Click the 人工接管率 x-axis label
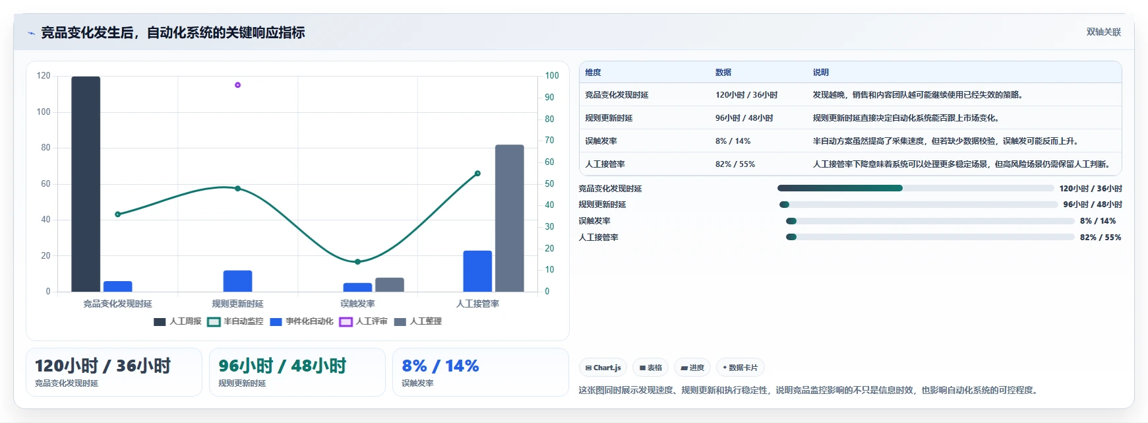 pos(477,304)
